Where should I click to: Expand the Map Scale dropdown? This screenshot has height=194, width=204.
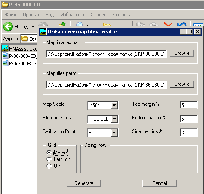click(114, 105)
